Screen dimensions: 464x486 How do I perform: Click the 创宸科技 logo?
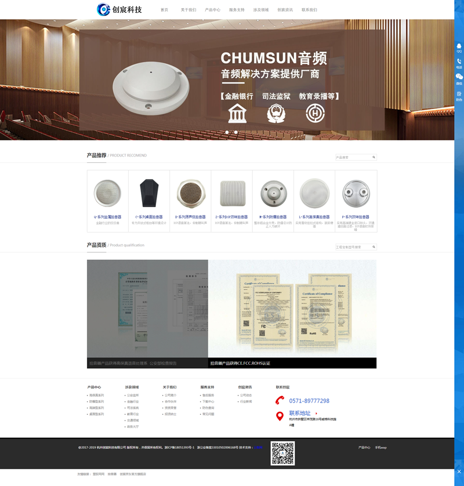pyautogui.click(x=119, y=10)
